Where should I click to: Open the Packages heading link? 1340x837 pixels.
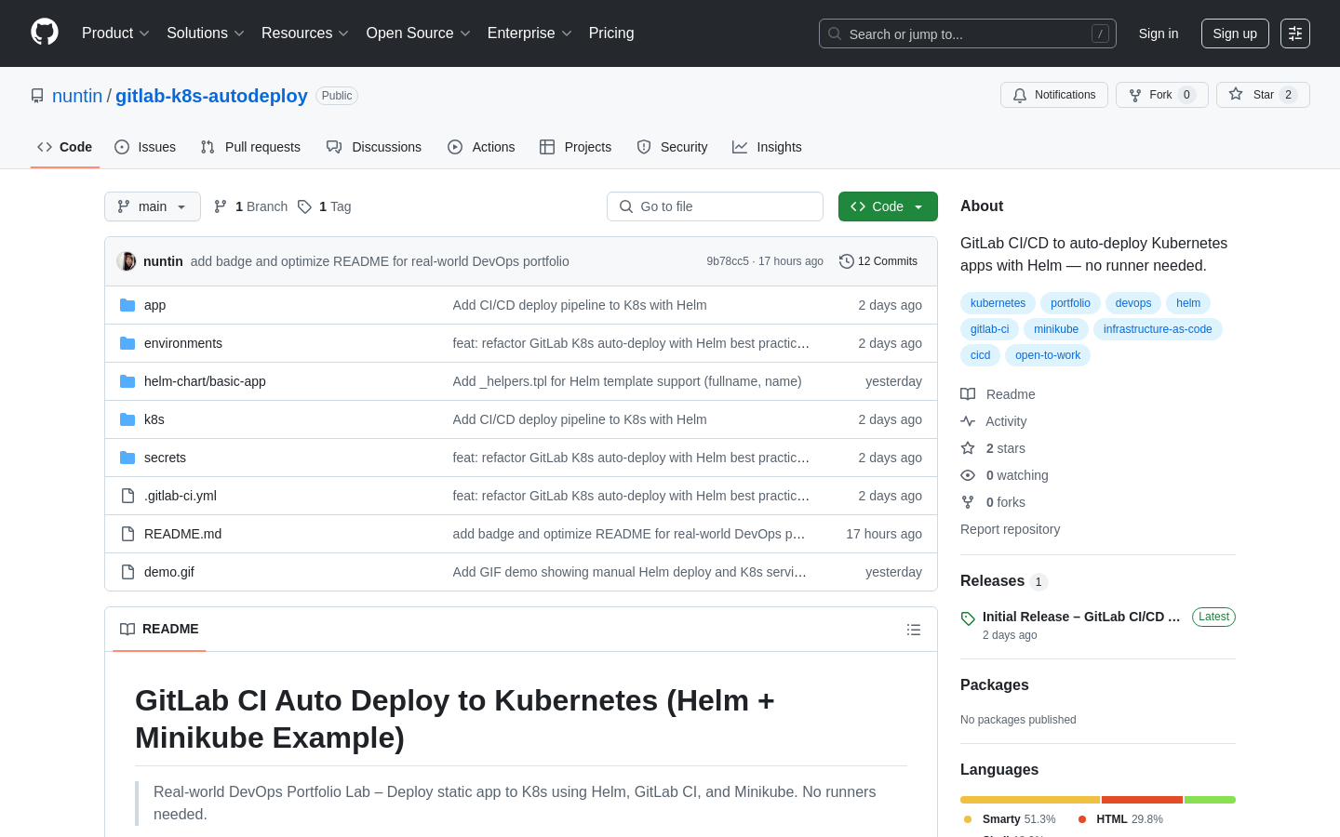[995, 685]
